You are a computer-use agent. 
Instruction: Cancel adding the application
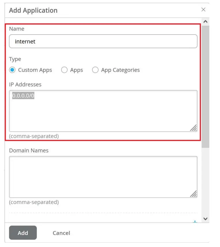61,233
